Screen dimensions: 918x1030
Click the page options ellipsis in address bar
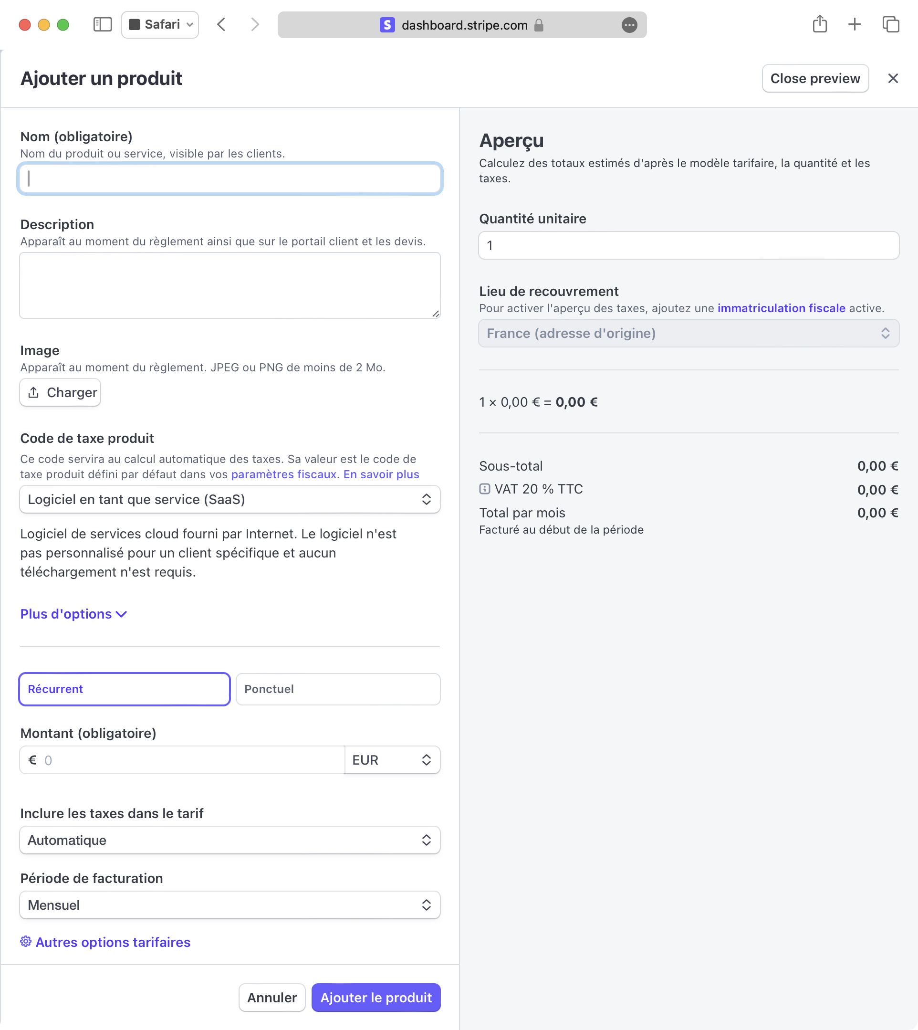pos(629,25)
